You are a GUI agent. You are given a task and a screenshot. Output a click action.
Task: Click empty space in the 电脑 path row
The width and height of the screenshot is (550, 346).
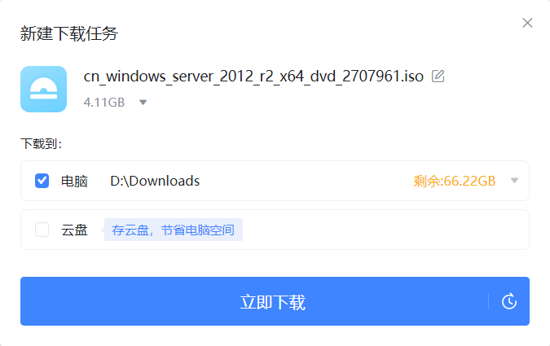point(306,181)
